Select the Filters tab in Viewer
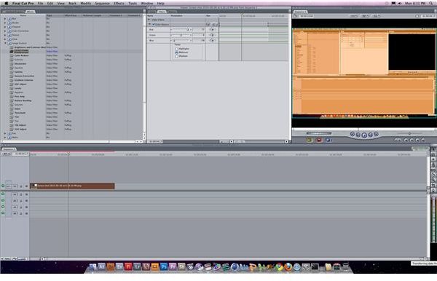 pyautogui.click(x=162, y=12)
